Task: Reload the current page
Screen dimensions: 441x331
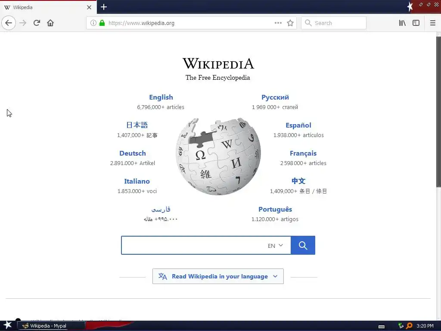Action: pos(37,23)
